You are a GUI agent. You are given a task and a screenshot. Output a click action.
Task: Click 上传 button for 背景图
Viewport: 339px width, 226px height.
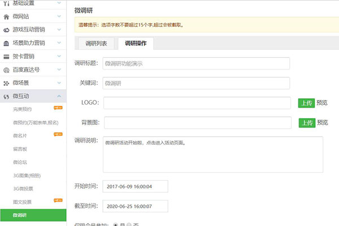point(307,123)
